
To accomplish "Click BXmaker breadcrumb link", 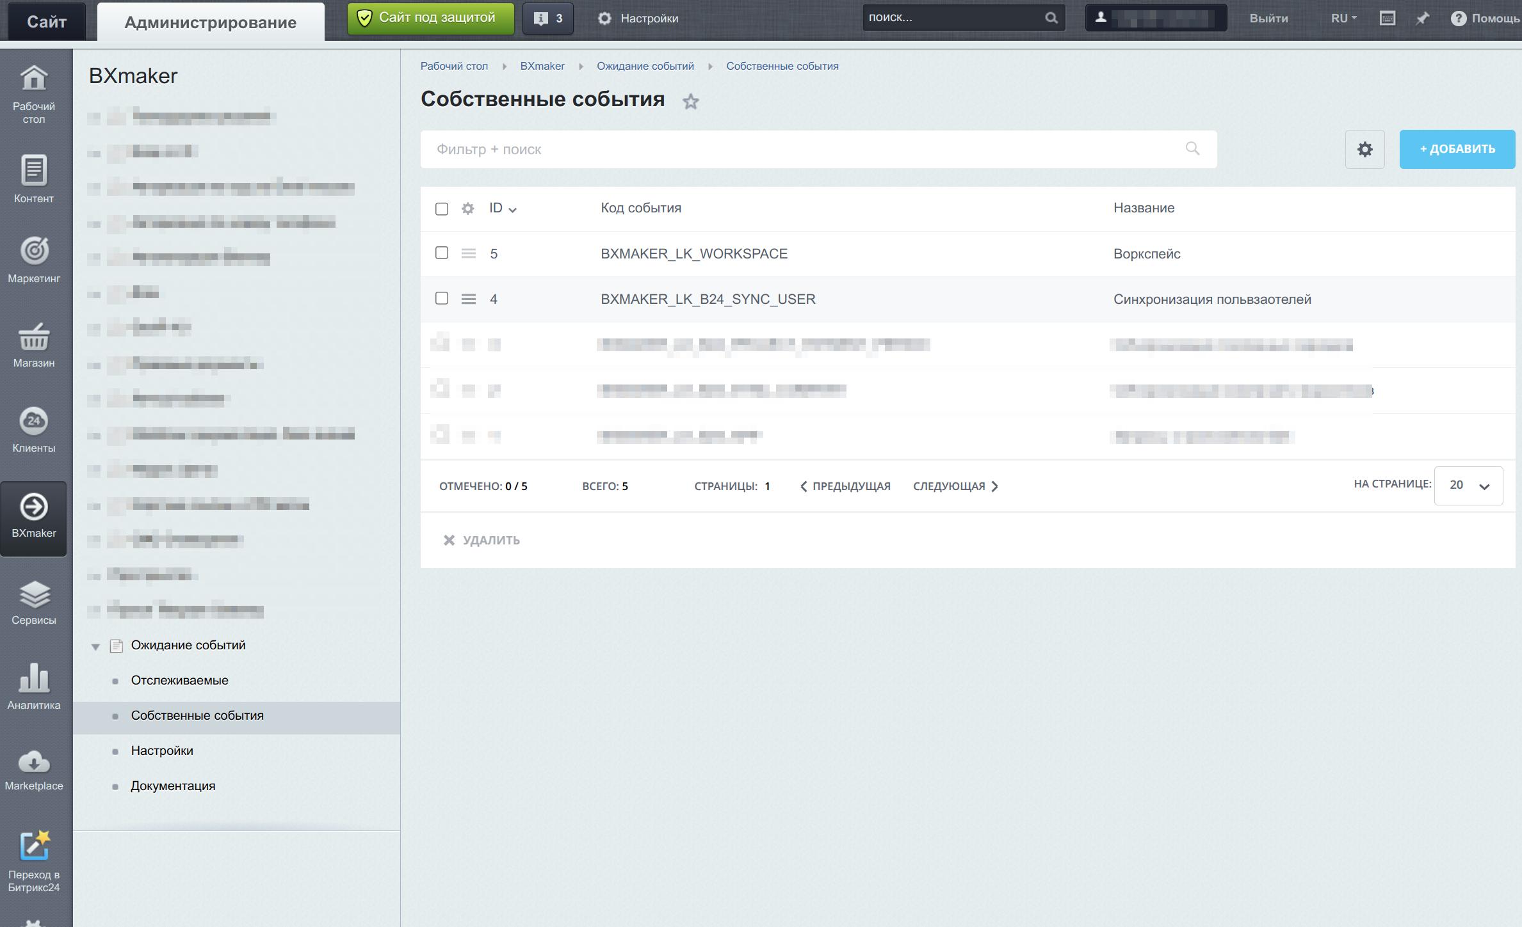I will (542, 66).
